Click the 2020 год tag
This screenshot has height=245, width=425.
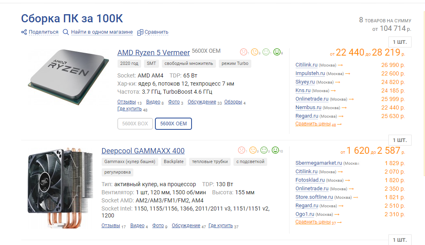[129, 64]
